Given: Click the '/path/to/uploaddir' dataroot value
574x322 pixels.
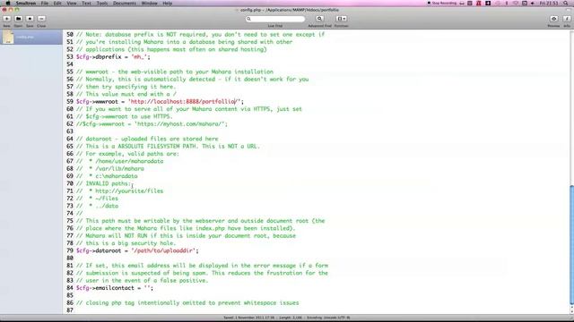Looking at the screenshot, I should coord(163,250).
